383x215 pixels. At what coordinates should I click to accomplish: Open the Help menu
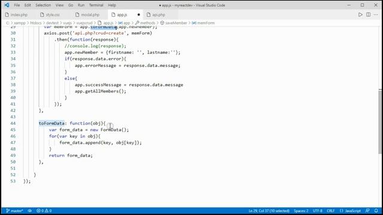112,5
